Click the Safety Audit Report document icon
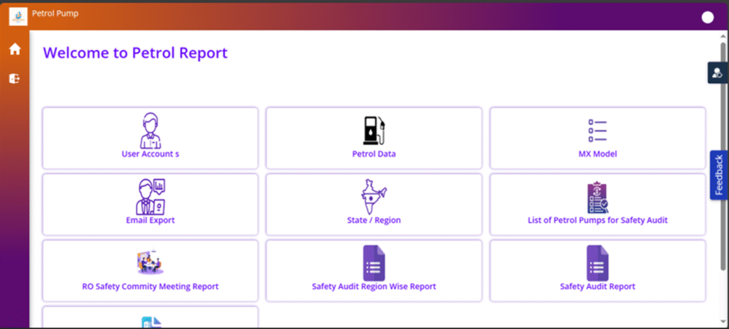Image resolution: width=729 pixels, height=329 pixels. coord(597,262)
